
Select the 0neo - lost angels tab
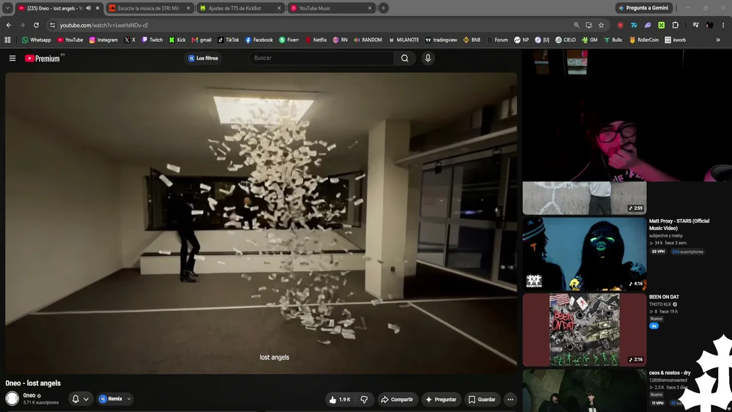[58, 8]
